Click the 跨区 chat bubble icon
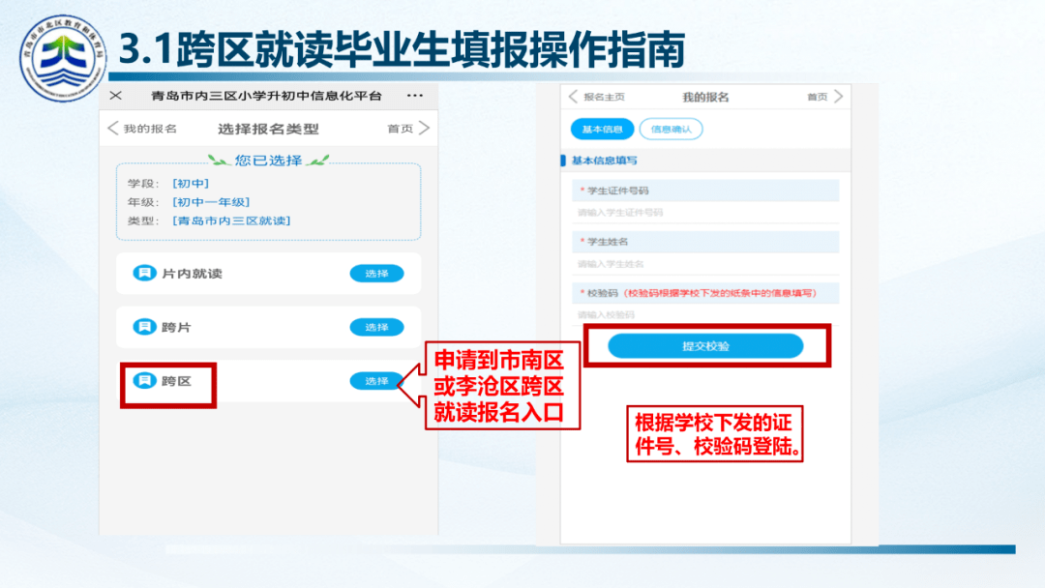This screenshot has height=588, width=1045. tap(143, 381)
